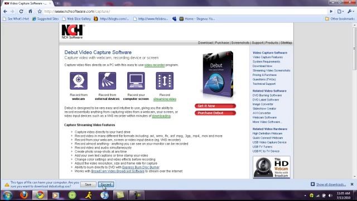This screenshot has width=357, height=201.
Task: Show hidden tray icons arrow
Action: tap(305, 196)
